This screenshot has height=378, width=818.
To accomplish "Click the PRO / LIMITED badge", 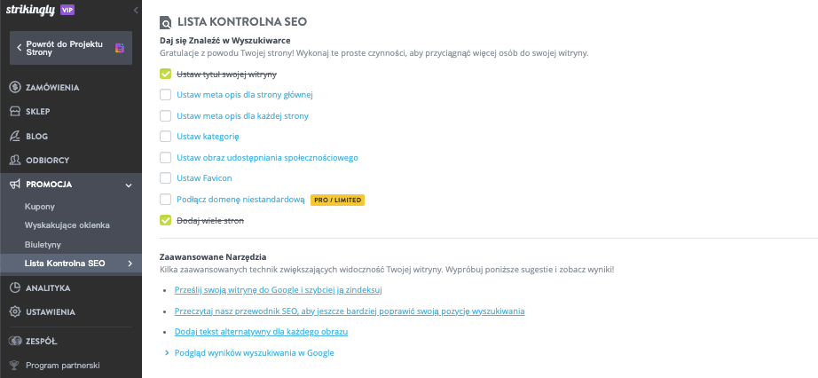I will tap(337, 200).
